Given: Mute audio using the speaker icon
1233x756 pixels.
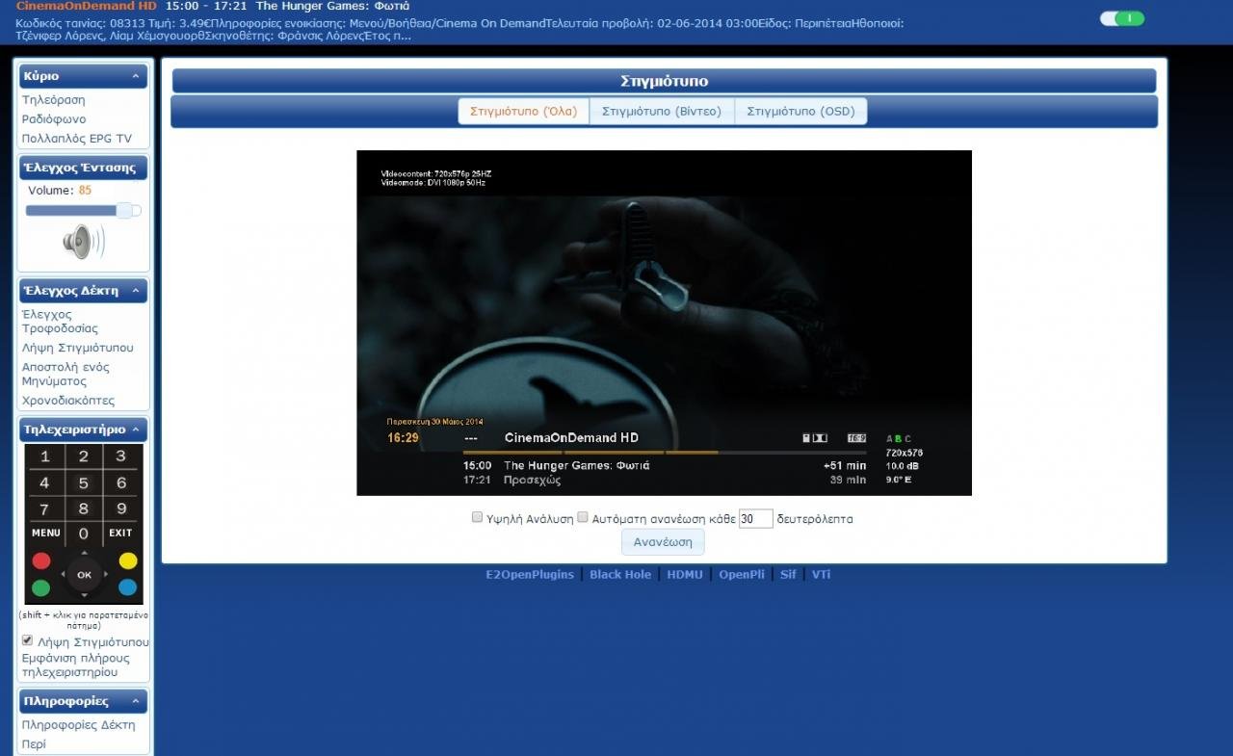Looking at the screenshot, I should [x=83, y=242].
